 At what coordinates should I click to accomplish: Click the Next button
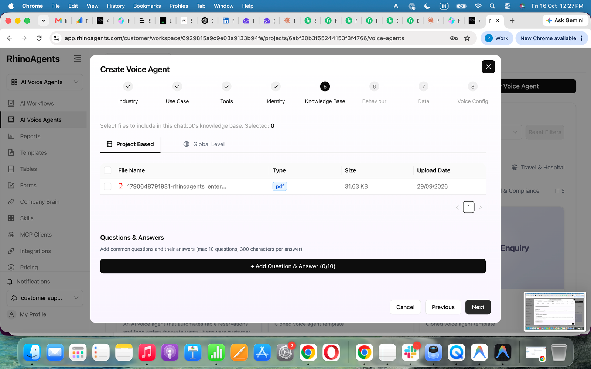click(478, 307)
